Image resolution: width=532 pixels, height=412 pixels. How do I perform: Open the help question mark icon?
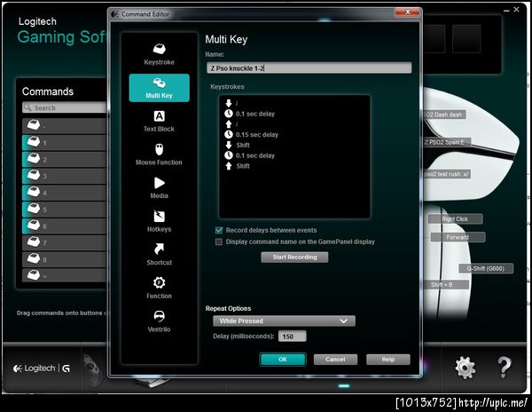504,368
